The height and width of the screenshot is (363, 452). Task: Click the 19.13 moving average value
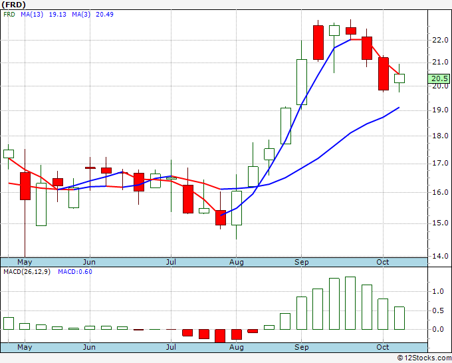[x=57, y=15]
